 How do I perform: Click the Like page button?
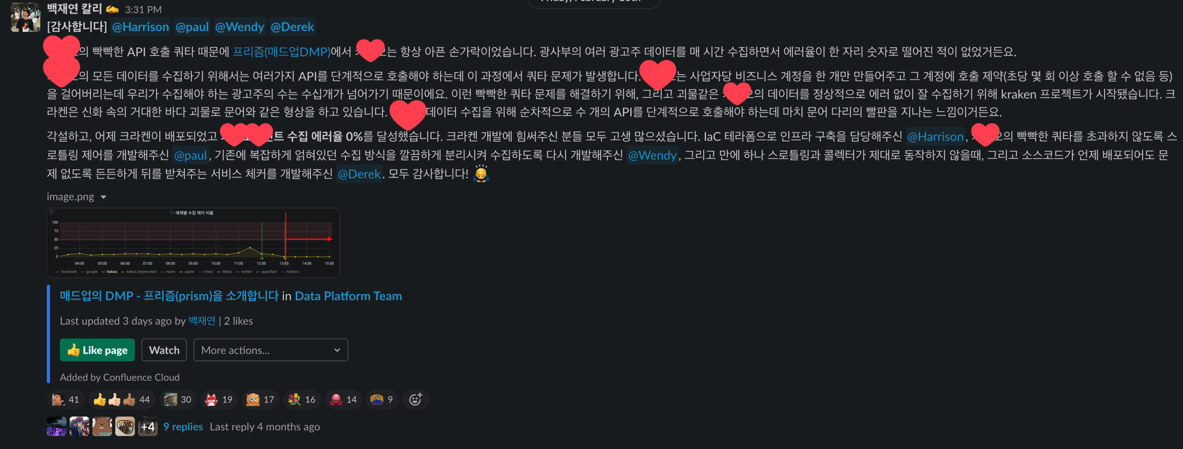pos(97,350)
